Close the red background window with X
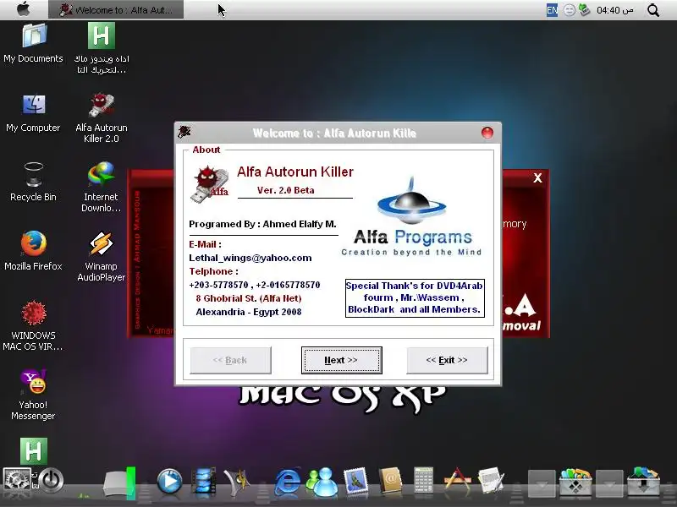Viewport: 677px width, 507px height. 537,178
